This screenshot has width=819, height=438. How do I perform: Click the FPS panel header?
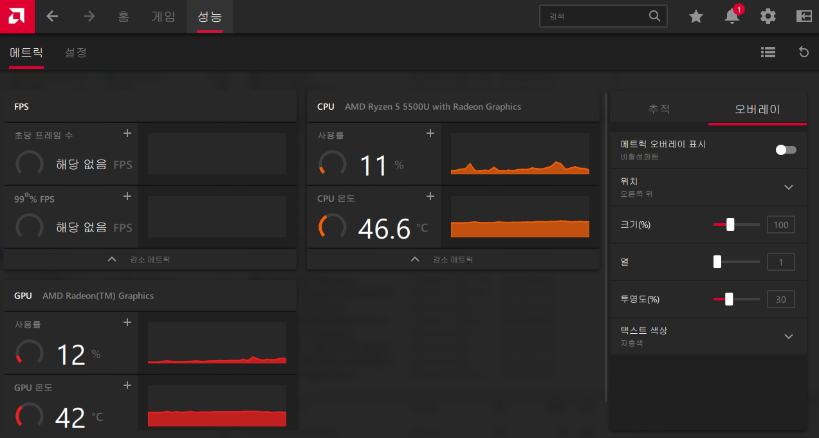click(150, 107)
